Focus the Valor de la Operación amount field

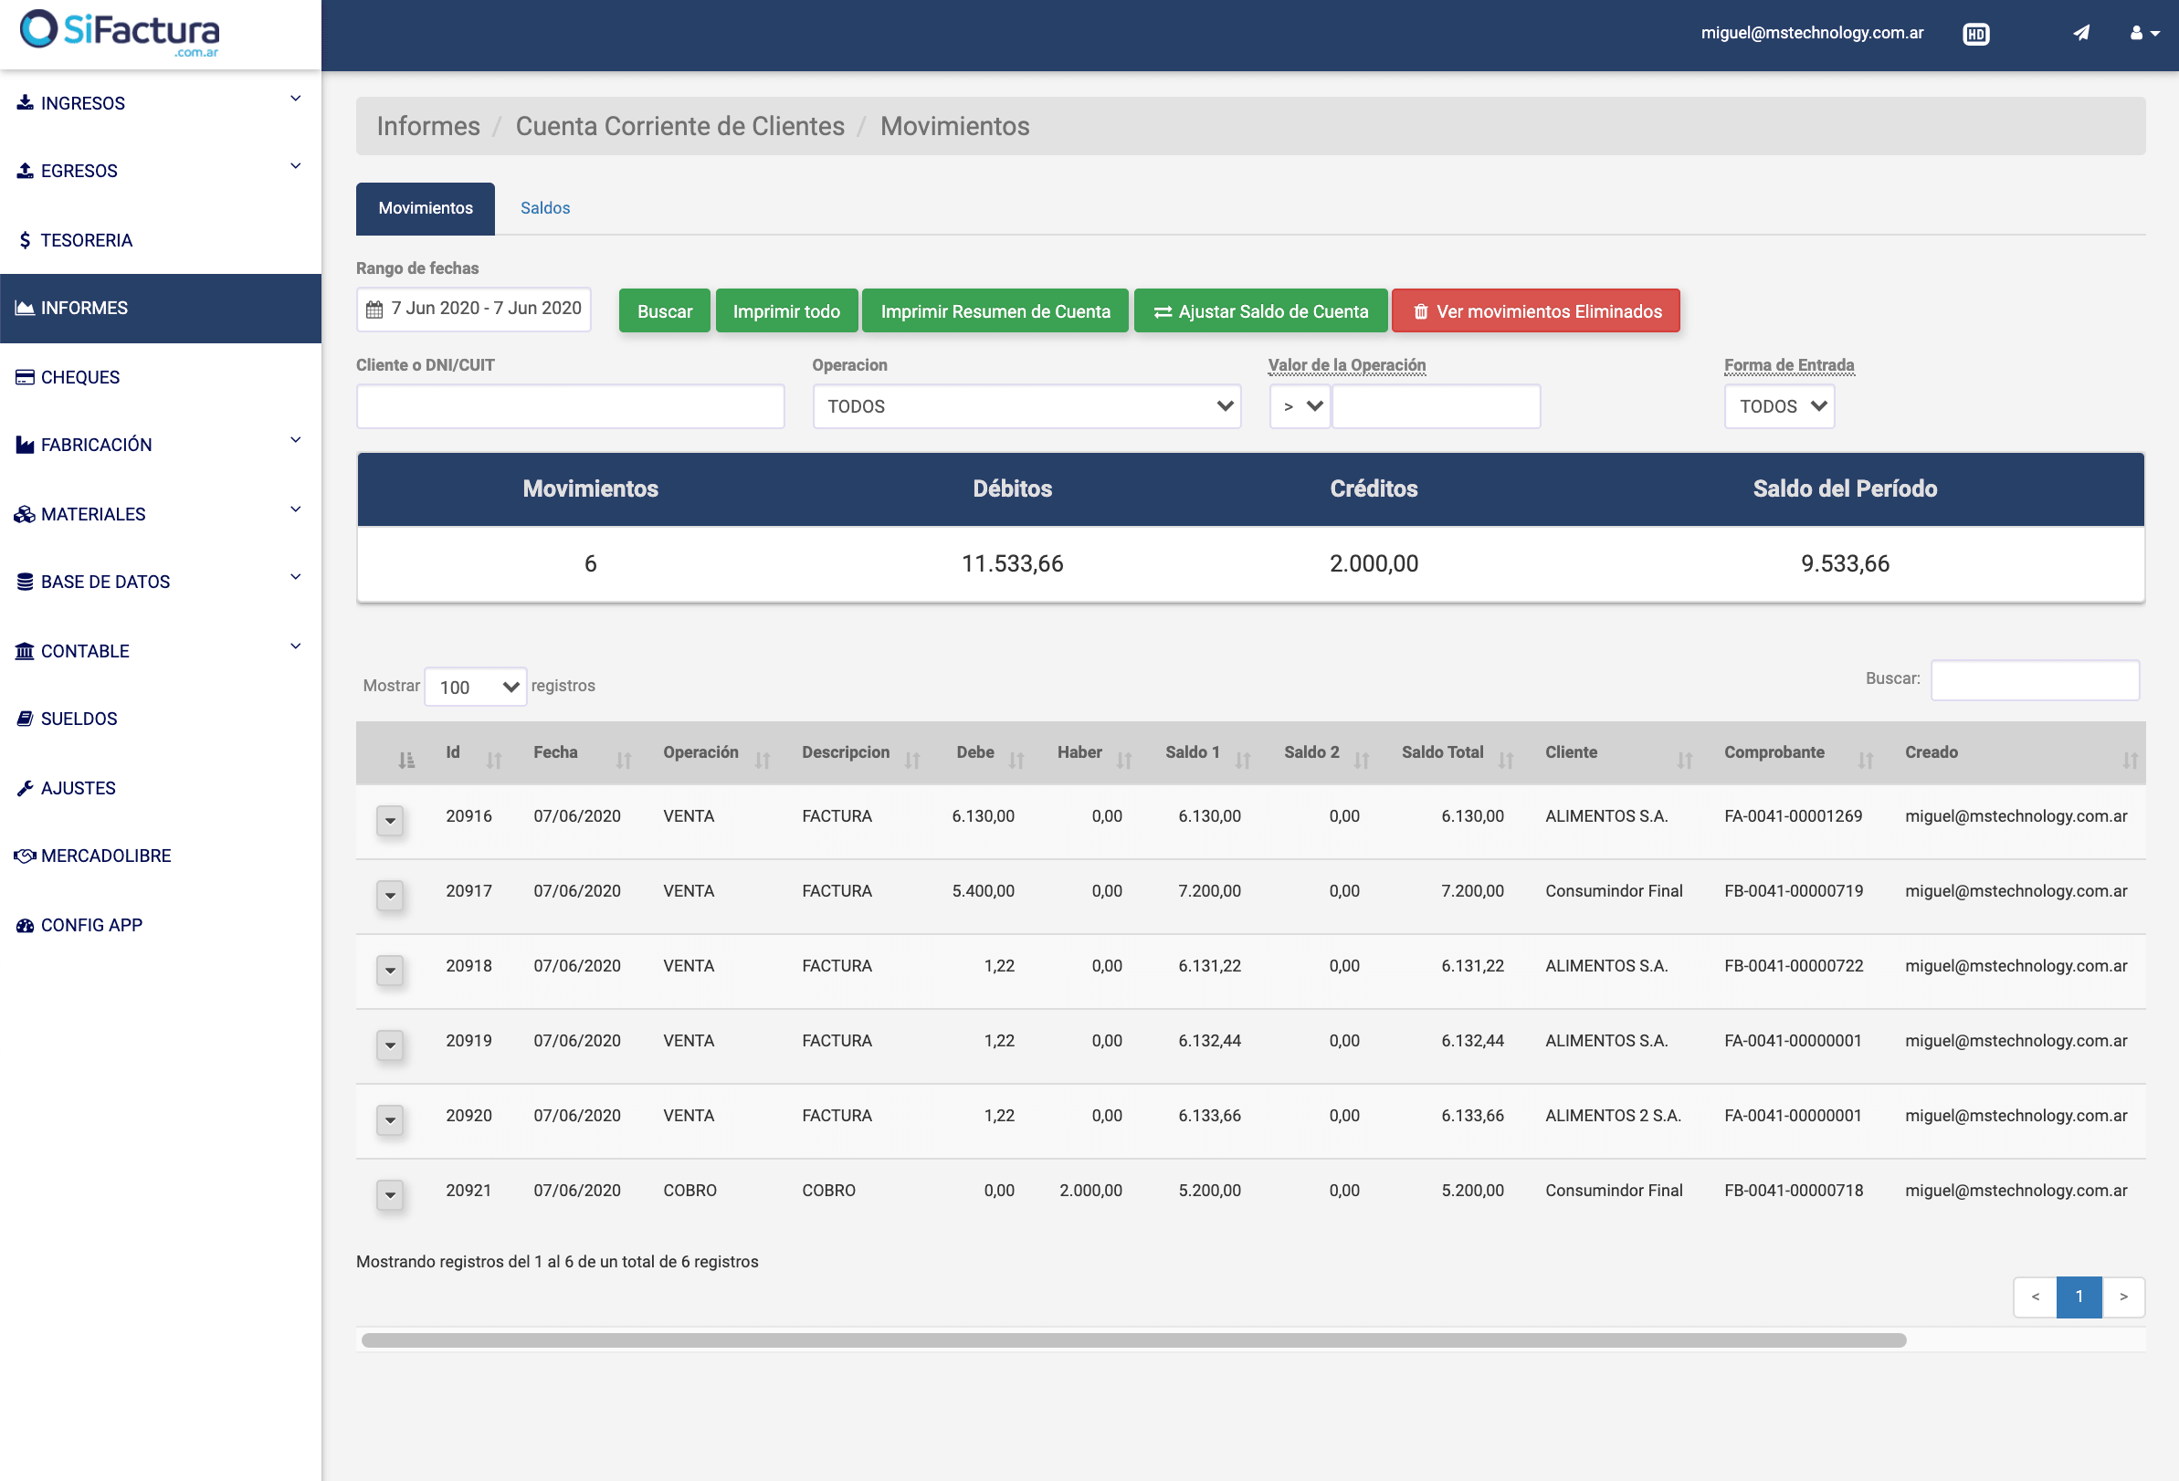pos(1437,406)
